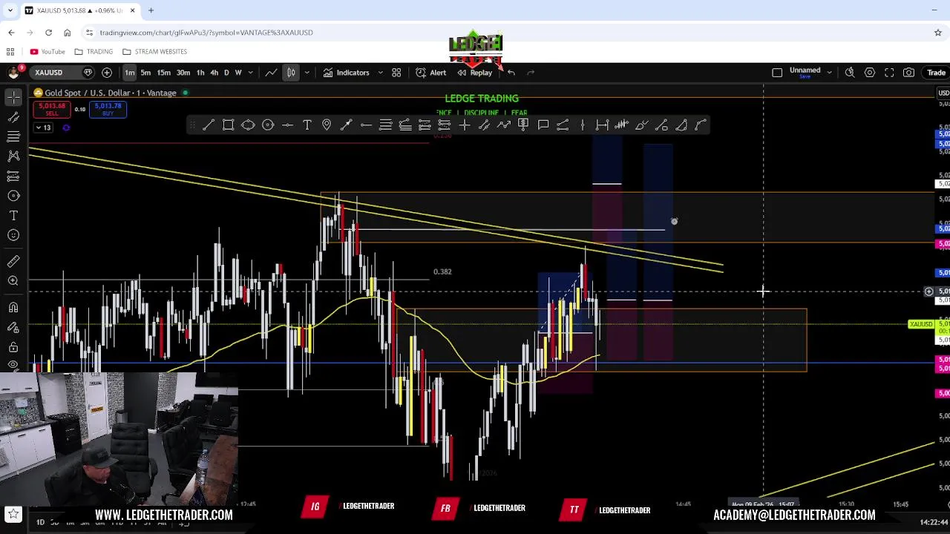Create a new Alert
The width and height of the screenshot is (950, 534).
(x=431, y=73)
